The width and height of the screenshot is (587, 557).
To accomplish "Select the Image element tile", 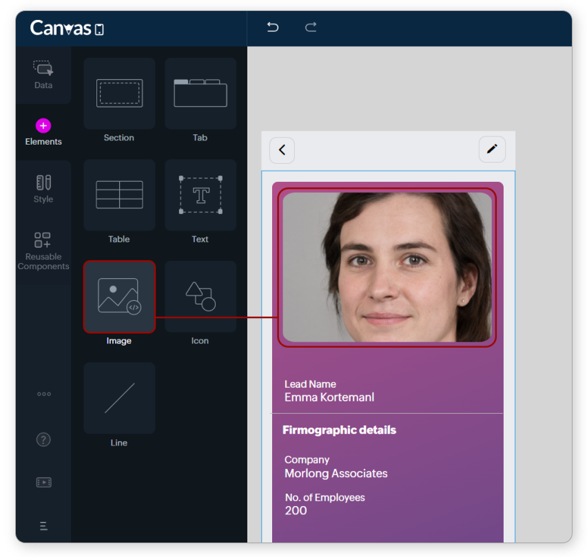I will [119, 297].
